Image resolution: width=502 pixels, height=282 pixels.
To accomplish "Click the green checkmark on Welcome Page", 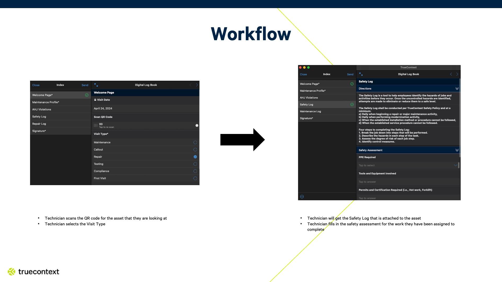I will click(87, 95).
